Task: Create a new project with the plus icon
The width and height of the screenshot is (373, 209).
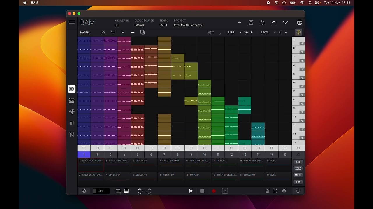Action: [x=240, y=22]
